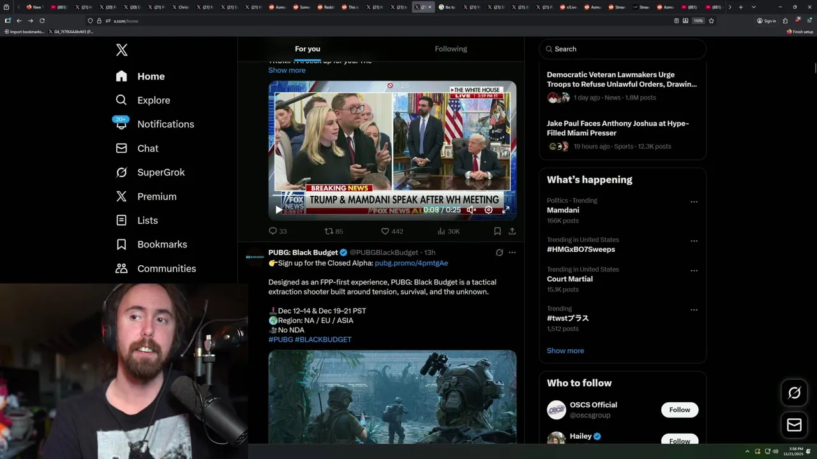The height and width of the screenshot is (459, 817).
Task: Open more options for the Mamdani trend
Action: 694,201
